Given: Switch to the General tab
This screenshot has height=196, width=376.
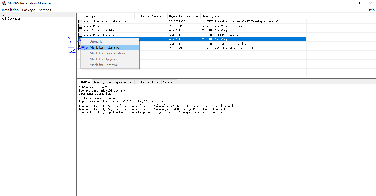Looking at the screenshot, I should tap(84, 82).
